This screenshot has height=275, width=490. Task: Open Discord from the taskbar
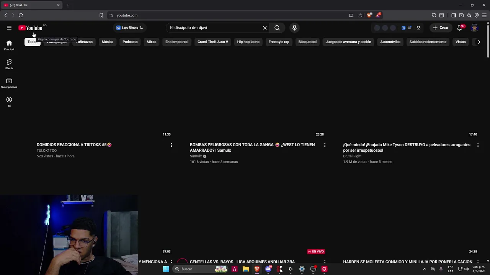pyautogui.click(x=268, y=269)
